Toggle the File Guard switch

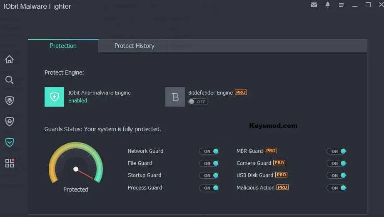click(x=209, y=163)
